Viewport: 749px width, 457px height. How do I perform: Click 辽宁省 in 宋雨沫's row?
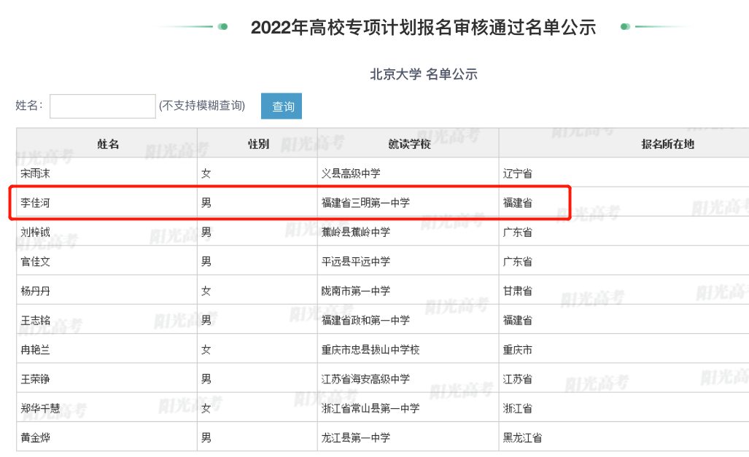click(517, 173)
